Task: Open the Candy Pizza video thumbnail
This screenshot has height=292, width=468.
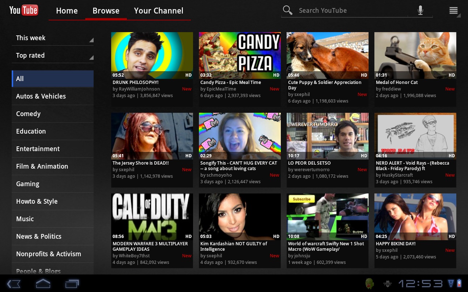Action: 240,55
